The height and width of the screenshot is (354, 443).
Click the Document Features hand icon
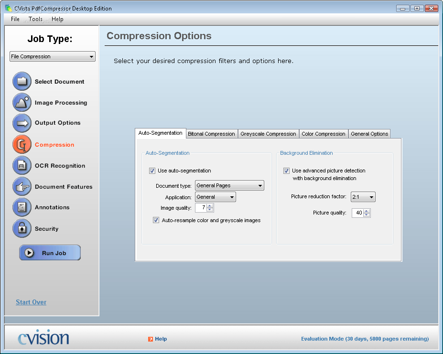(x=22, y=186)
